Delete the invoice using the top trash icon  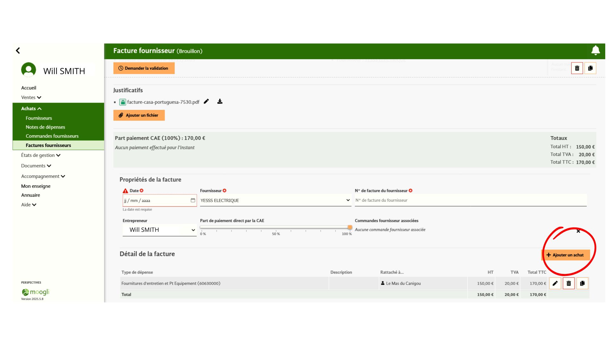click(x=577, y=68)
